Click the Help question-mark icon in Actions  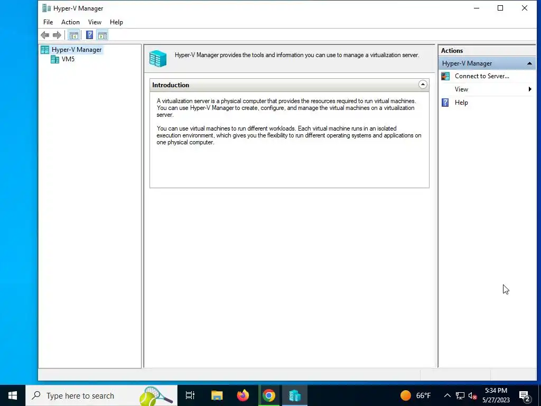pyautogui.click(x=445, y=103)
